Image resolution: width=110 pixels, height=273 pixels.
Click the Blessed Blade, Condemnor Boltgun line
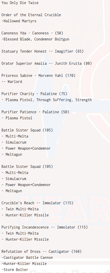35,39
